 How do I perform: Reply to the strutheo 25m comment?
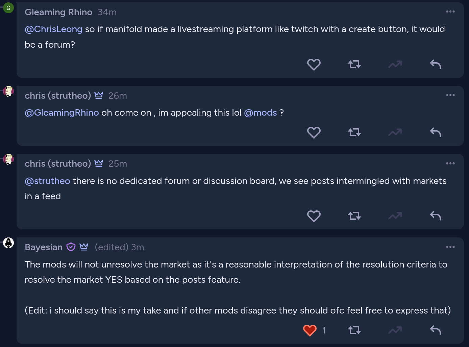436,216
